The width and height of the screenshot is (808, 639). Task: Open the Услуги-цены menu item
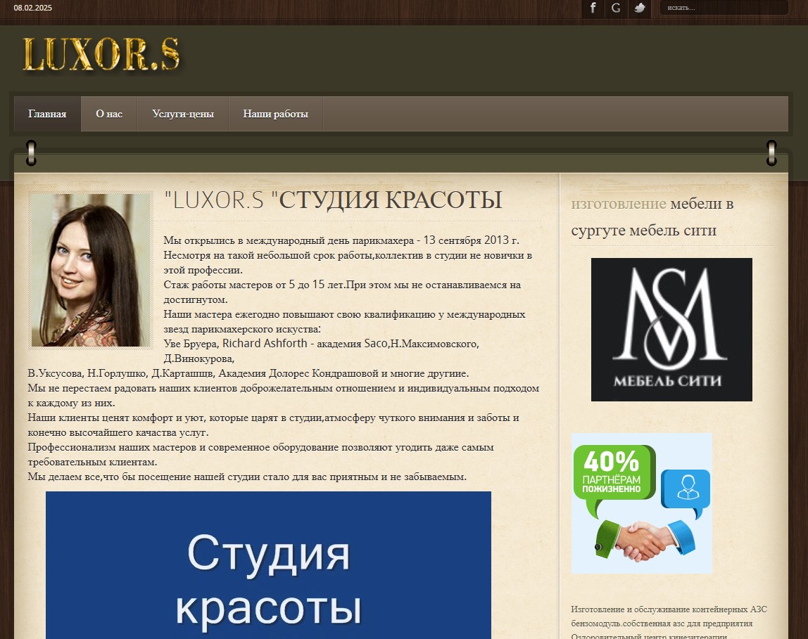pyautogui.click(x=183, y=114)
